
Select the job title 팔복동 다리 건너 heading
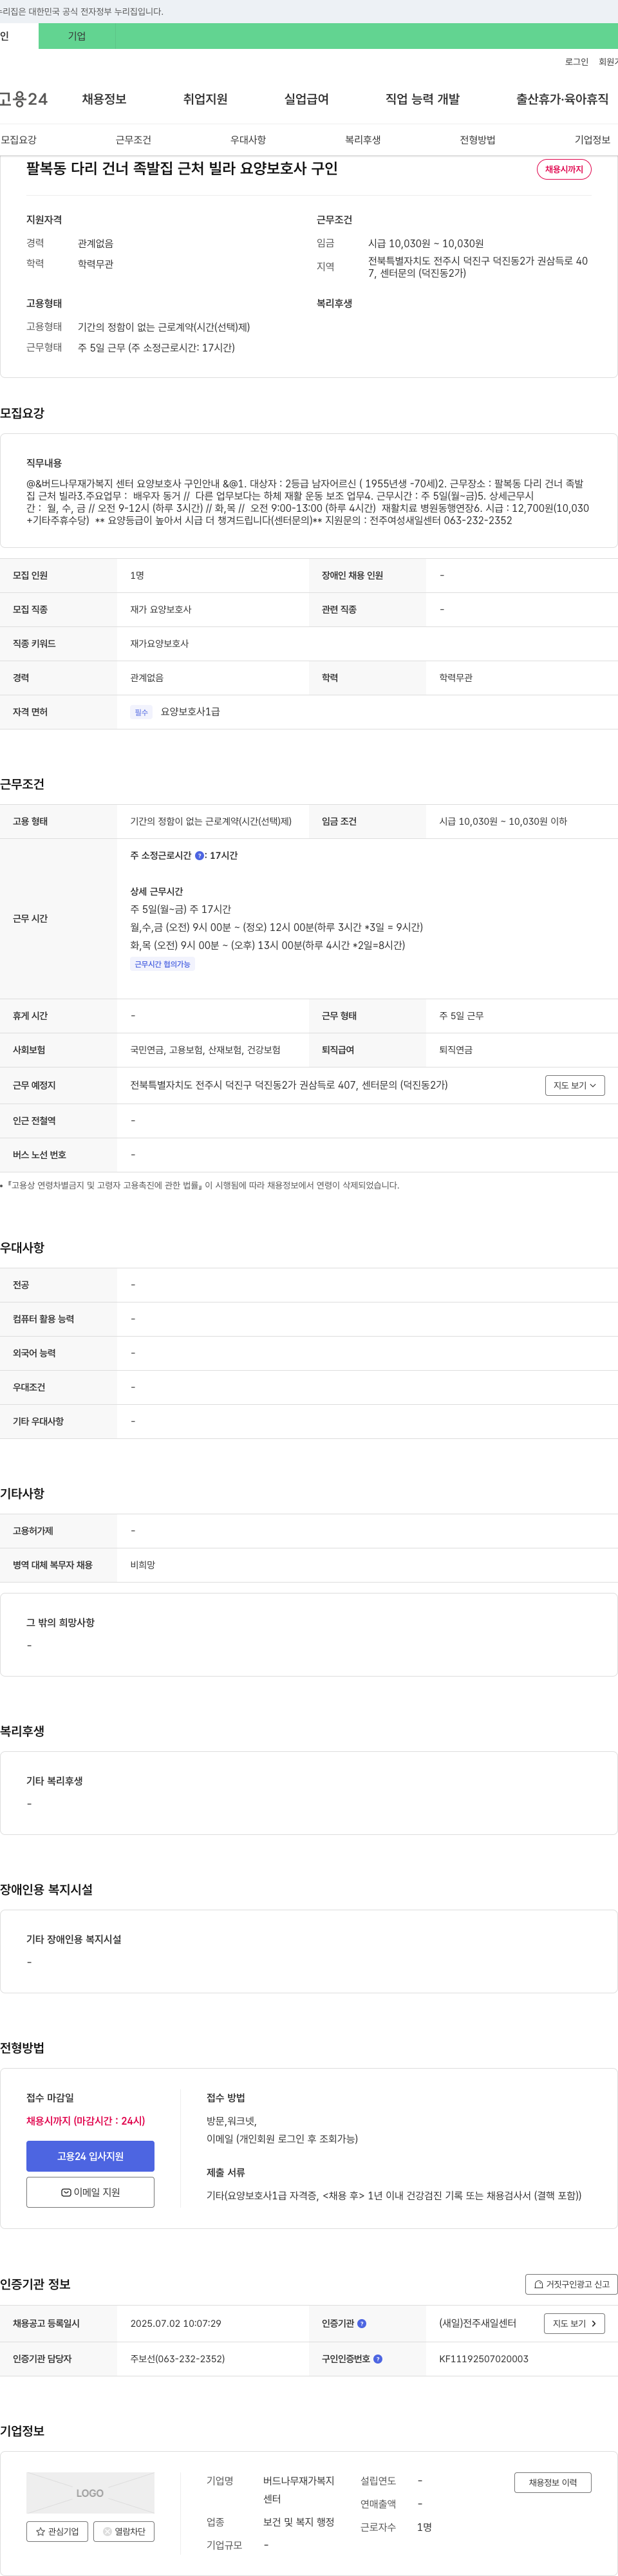point(182,169)
